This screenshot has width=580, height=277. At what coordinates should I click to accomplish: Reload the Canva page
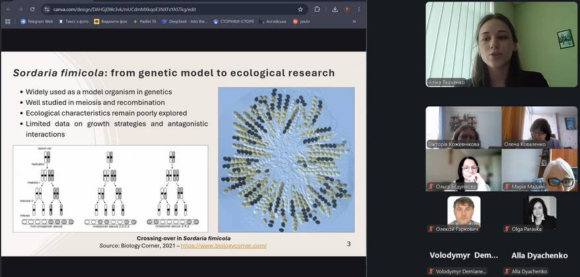pos(32,9)
